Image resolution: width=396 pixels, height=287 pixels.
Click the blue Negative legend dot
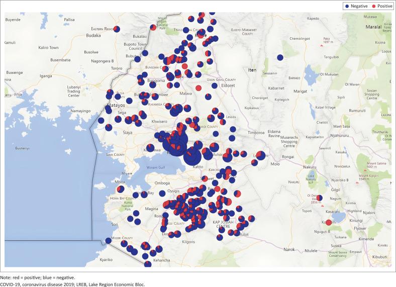[x=348, y=6]
